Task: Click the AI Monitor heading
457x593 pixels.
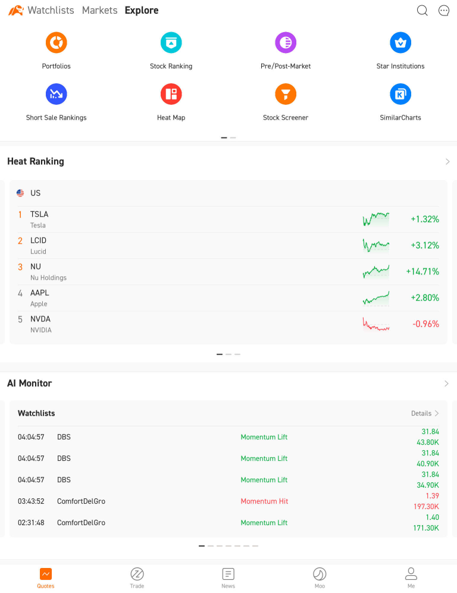Action: 30,383
